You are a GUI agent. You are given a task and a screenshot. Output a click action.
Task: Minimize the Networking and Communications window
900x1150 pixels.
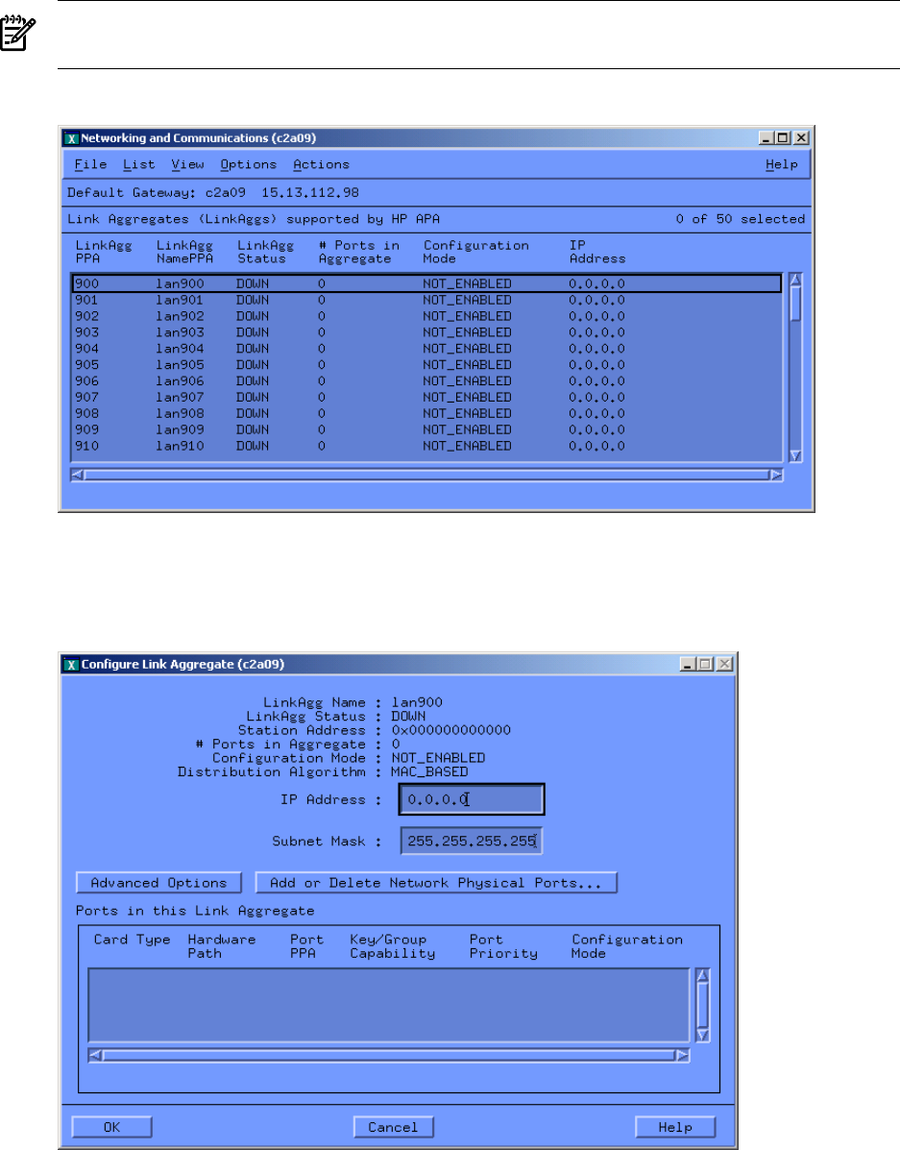[x=766, y=138]
